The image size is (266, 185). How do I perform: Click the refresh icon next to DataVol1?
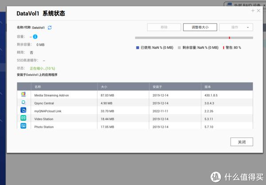50,28
